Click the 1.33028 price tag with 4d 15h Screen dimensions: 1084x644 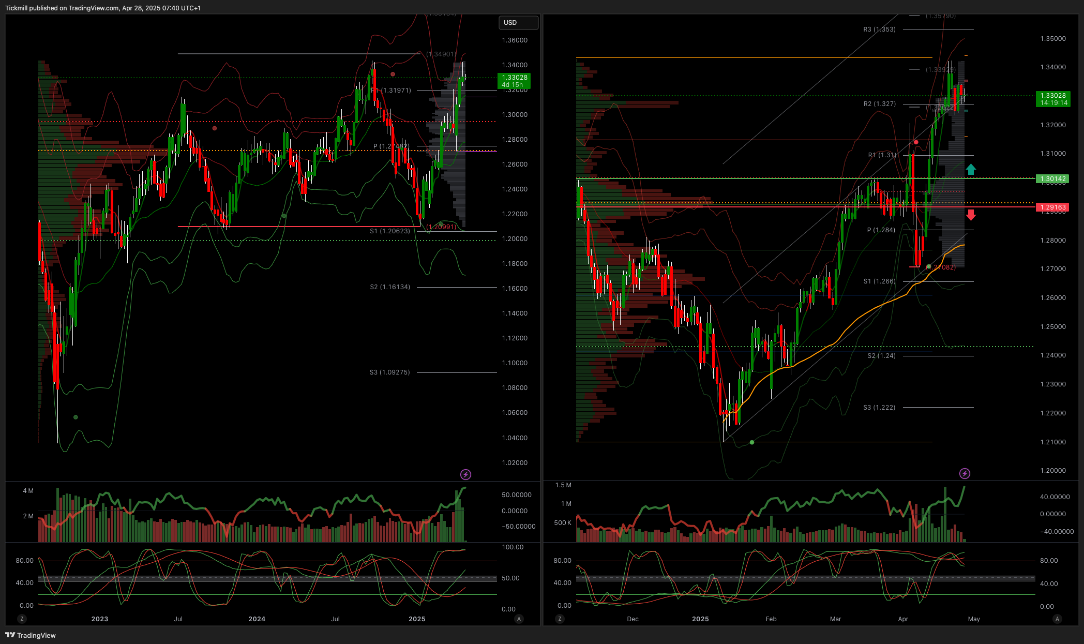click(514, 81)
